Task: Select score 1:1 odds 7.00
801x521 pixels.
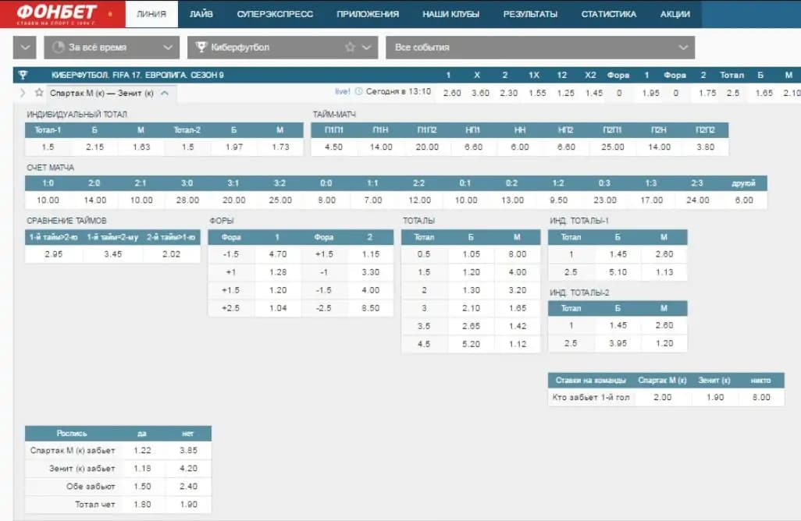Action: [x=373, y=200]
